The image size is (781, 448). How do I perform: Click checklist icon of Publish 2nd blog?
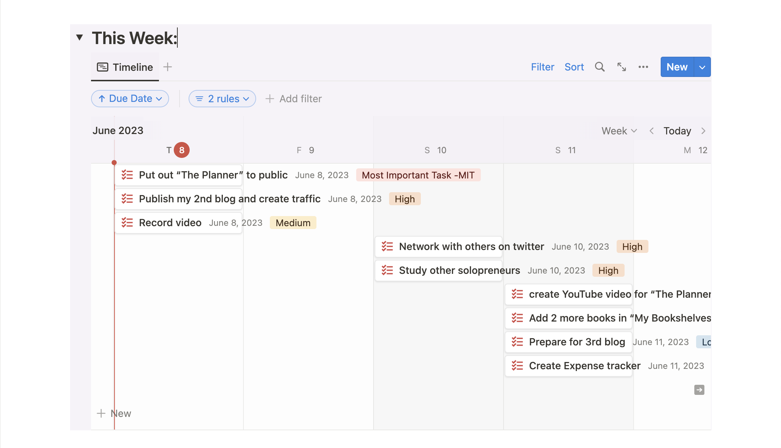pos(127,199)
